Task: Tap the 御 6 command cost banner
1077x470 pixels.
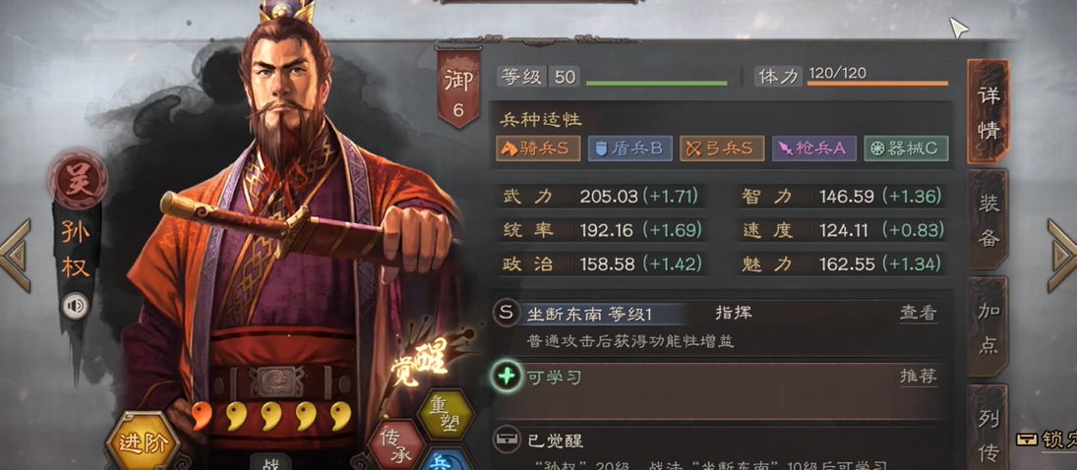Action: click(x=458, y=88)
